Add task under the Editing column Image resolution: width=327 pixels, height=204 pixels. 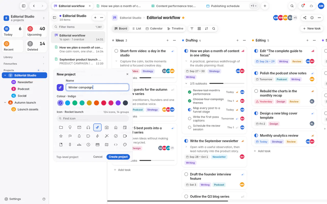coord(262,151)
